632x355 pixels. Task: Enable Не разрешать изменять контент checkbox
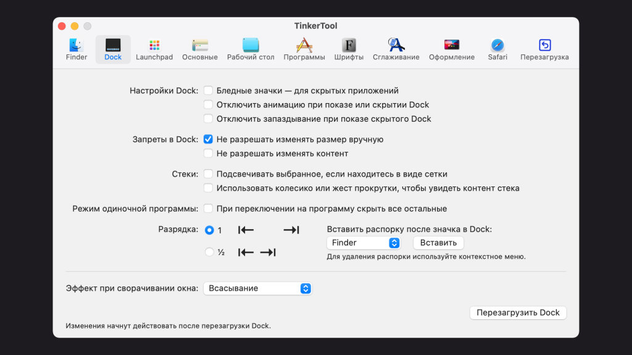coord(209,154)
